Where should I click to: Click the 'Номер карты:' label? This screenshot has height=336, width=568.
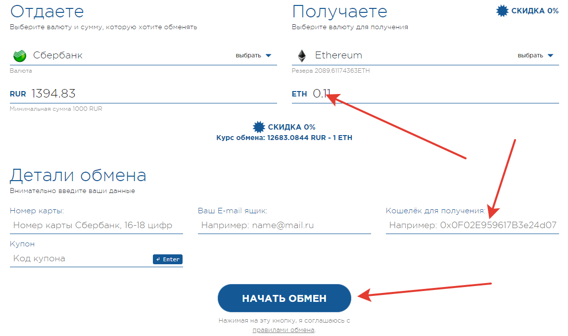point(37,211)
